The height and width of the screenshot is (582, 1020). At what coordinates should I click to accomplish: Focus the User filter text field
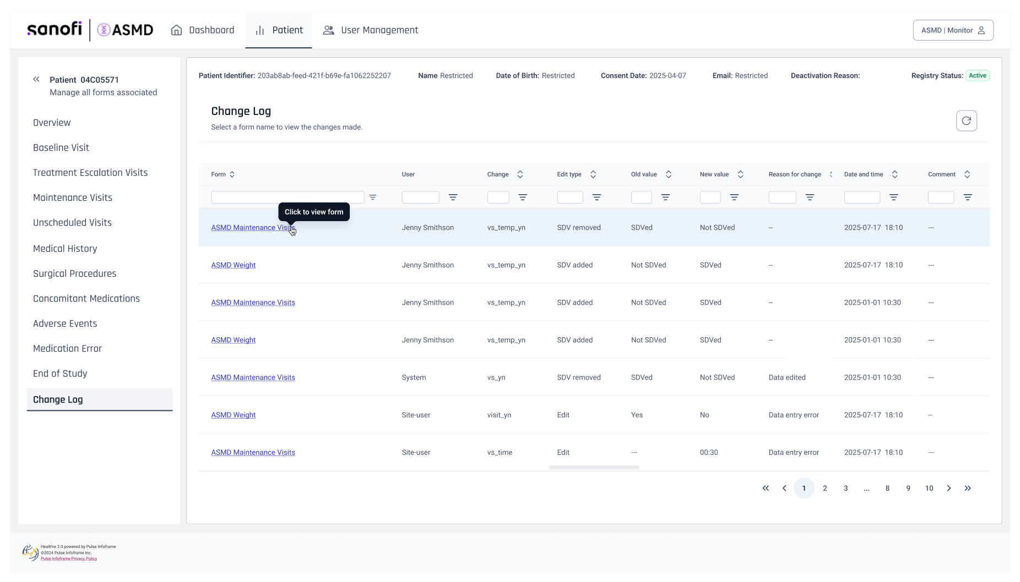pyautogui.click(x=421, y=197)
